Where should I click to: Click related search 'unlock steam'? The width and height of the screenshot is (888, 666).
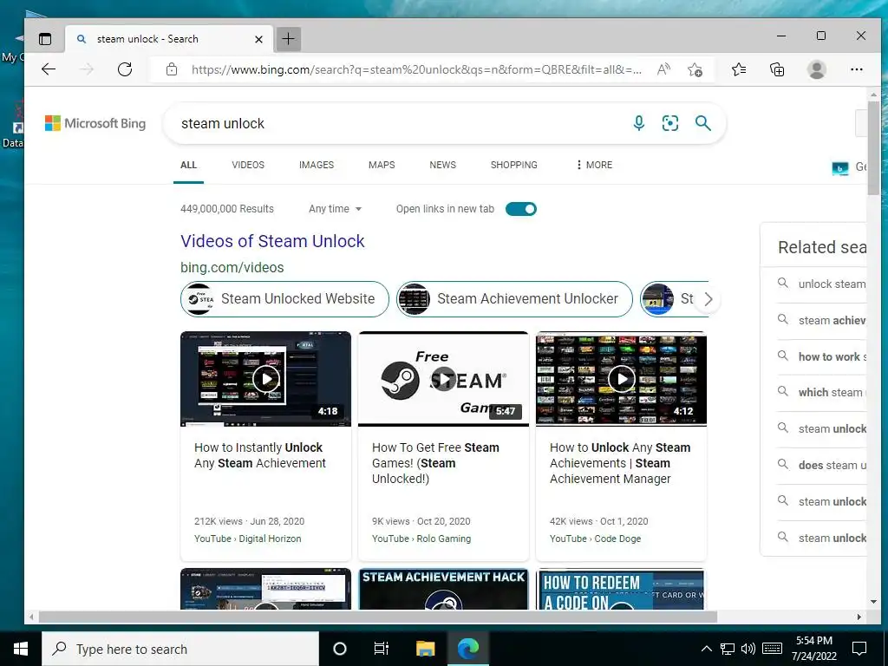pyautogui.click(x=821, y=284)
